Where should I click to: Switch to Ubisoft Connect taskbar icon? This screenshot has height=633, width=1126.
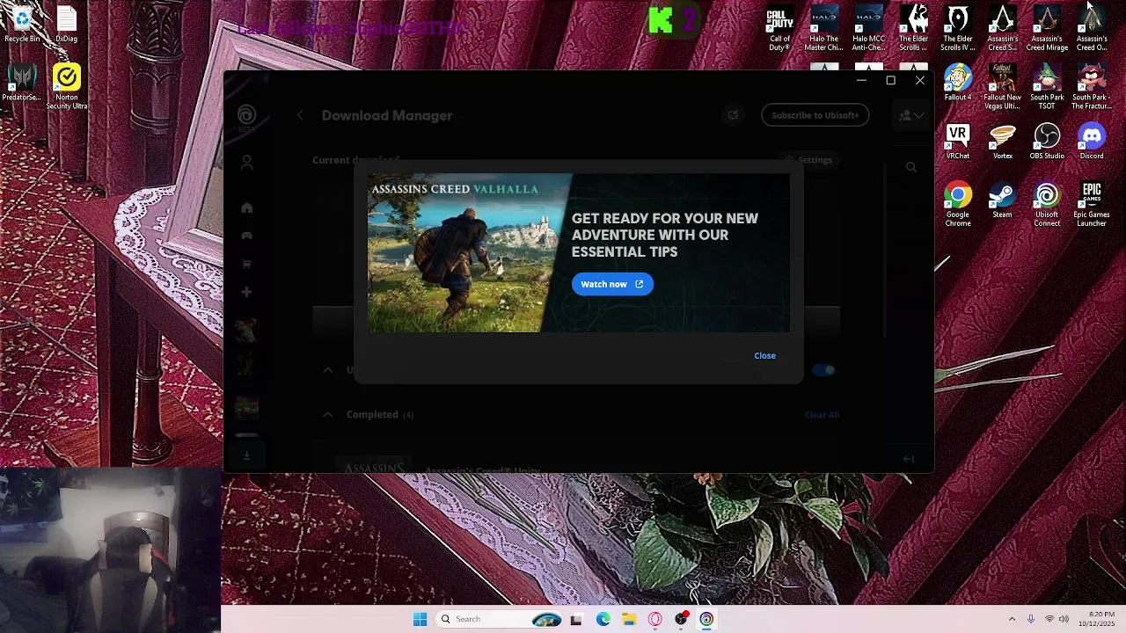706,619
